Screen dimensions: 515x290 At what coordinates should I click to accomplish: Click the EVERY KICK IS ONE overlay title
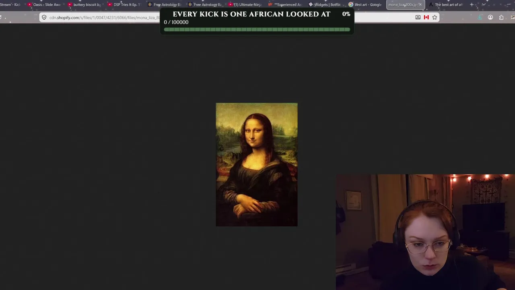coord(251,14)
